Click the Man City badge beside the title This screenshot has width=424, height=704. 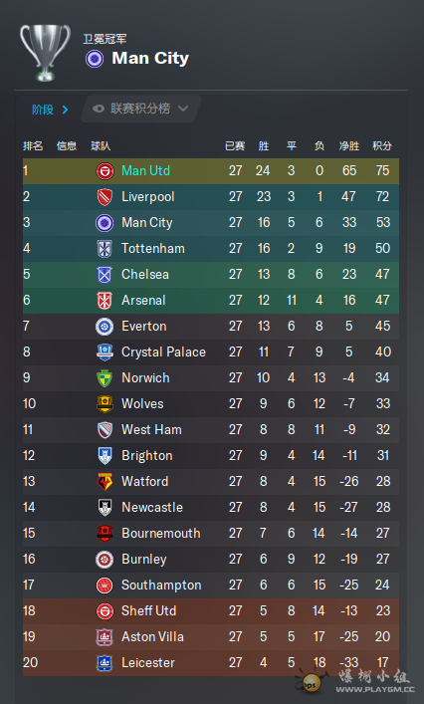pos(95,59)
